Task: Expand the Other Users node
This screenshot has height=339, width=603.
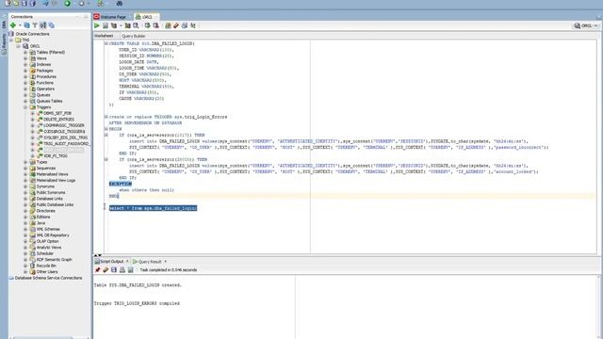Action: [25, 272]
